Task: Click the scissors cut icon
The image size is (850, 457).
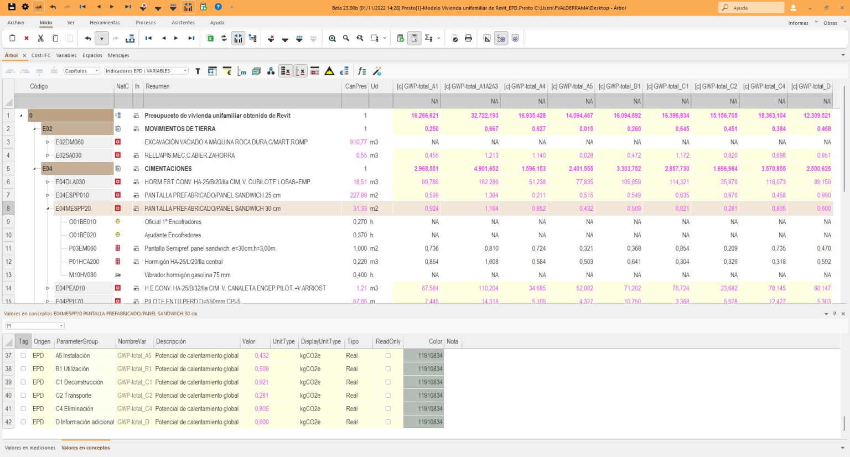Action: 40,39
